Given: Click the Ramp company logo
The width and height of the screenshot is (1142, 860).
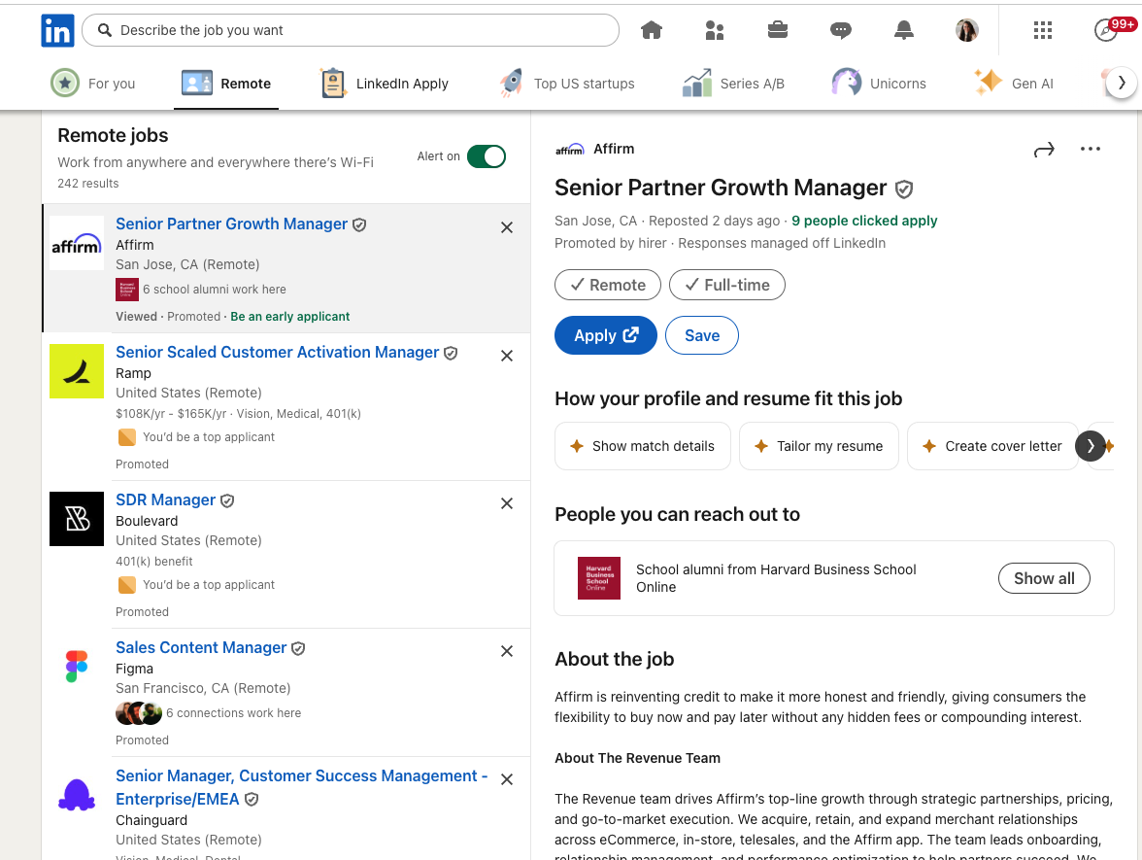Looking at the screenshot, I should point(77,371).
